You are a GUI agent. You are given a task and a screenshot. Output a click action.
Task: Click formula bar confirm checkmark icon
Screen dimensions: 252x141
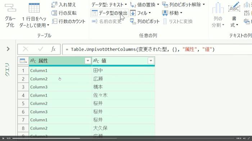[40, 49]
